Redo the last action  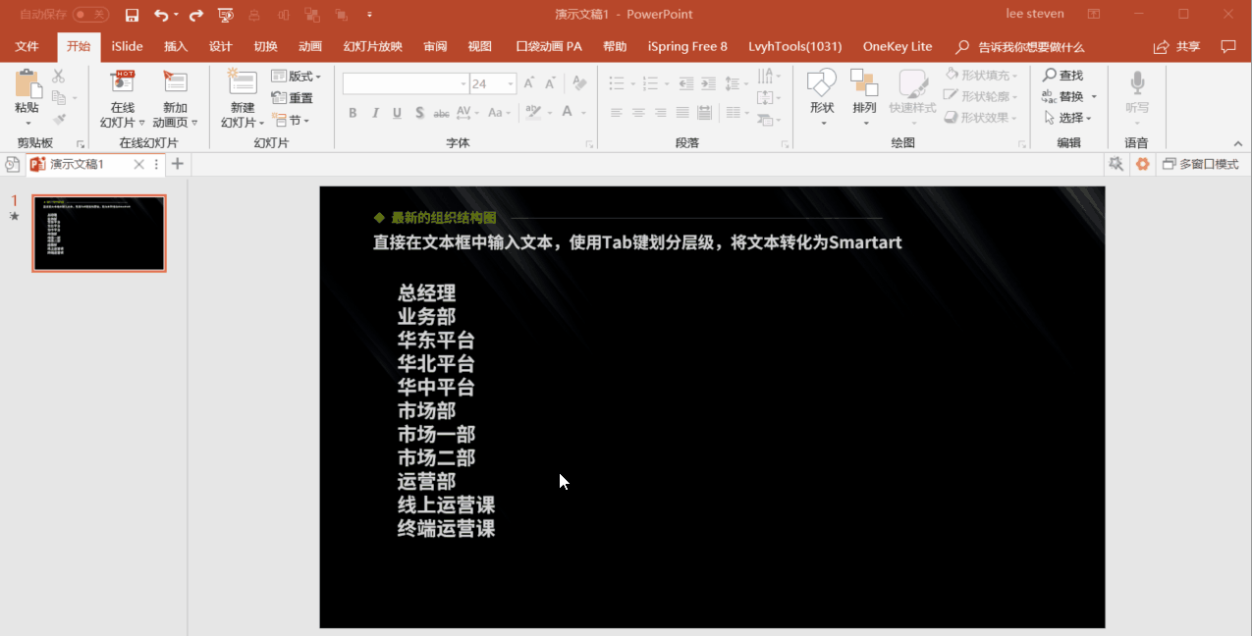coord(196,15)
